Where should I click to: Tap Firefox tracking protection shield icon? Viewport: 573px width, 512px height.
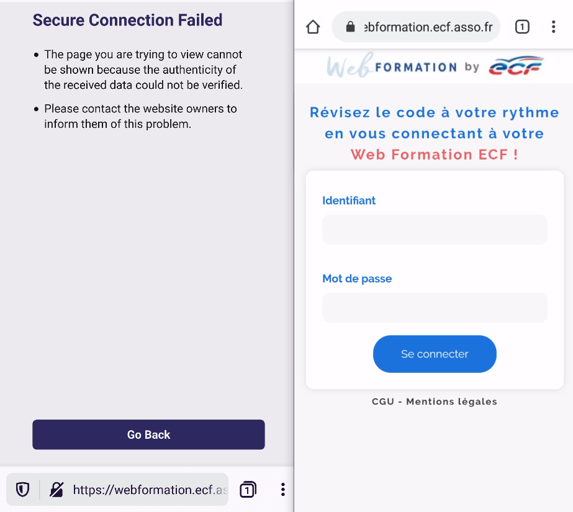pyautogui.click(x=22, y=490)
